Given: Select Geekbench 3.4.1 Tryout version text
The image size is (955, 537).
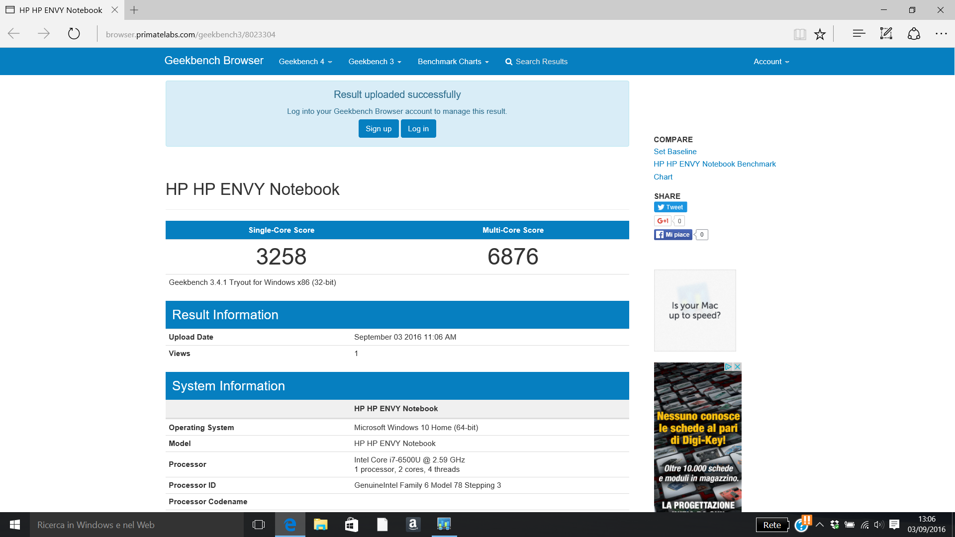Looking at the screenshot, I should pos(252,282).
